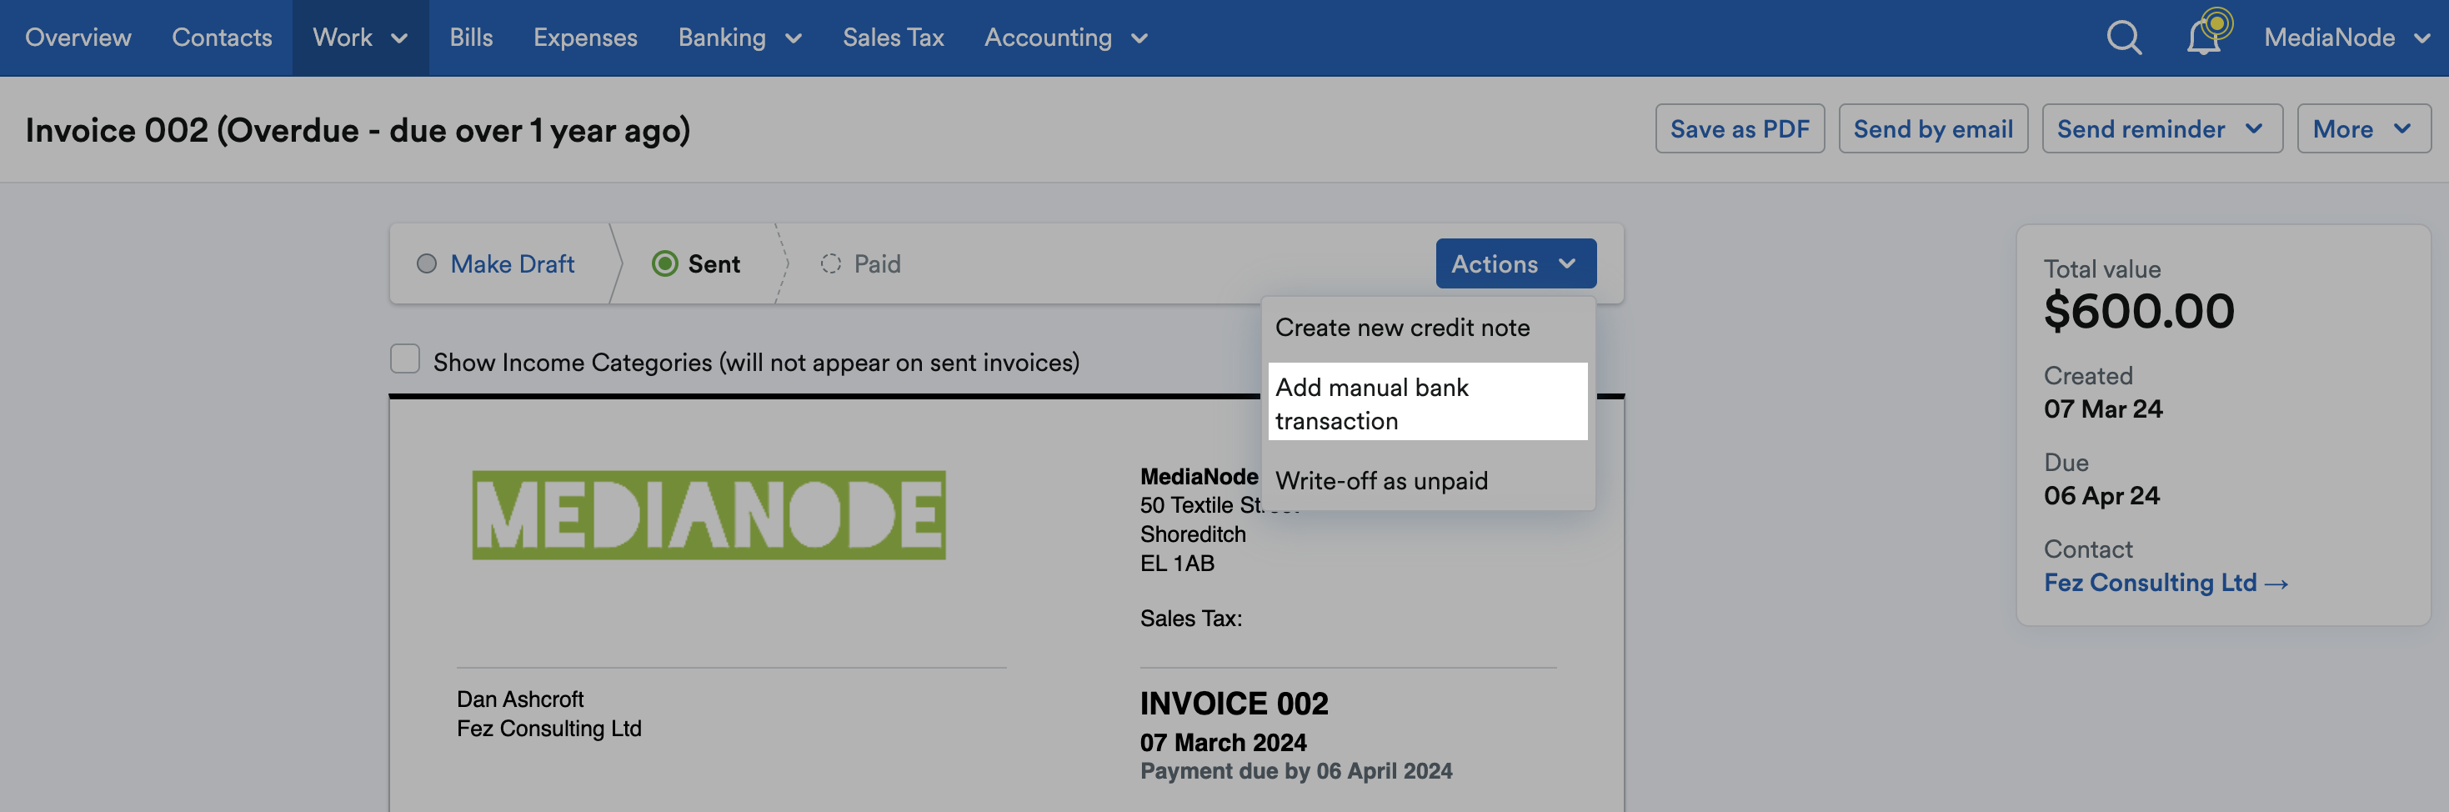Click Fez Consulting Ltd under Dan Ashcroft

coord(548,729)
